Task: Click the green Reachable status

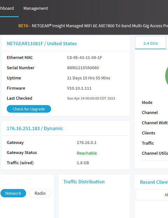Action: [87, 153]
